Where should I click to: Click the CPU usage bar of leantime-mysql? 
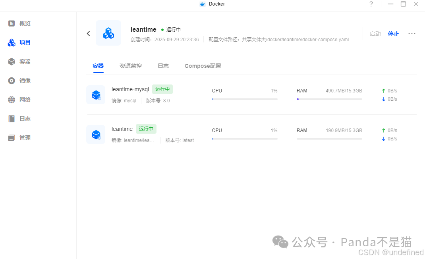click(x=245, y=99)
